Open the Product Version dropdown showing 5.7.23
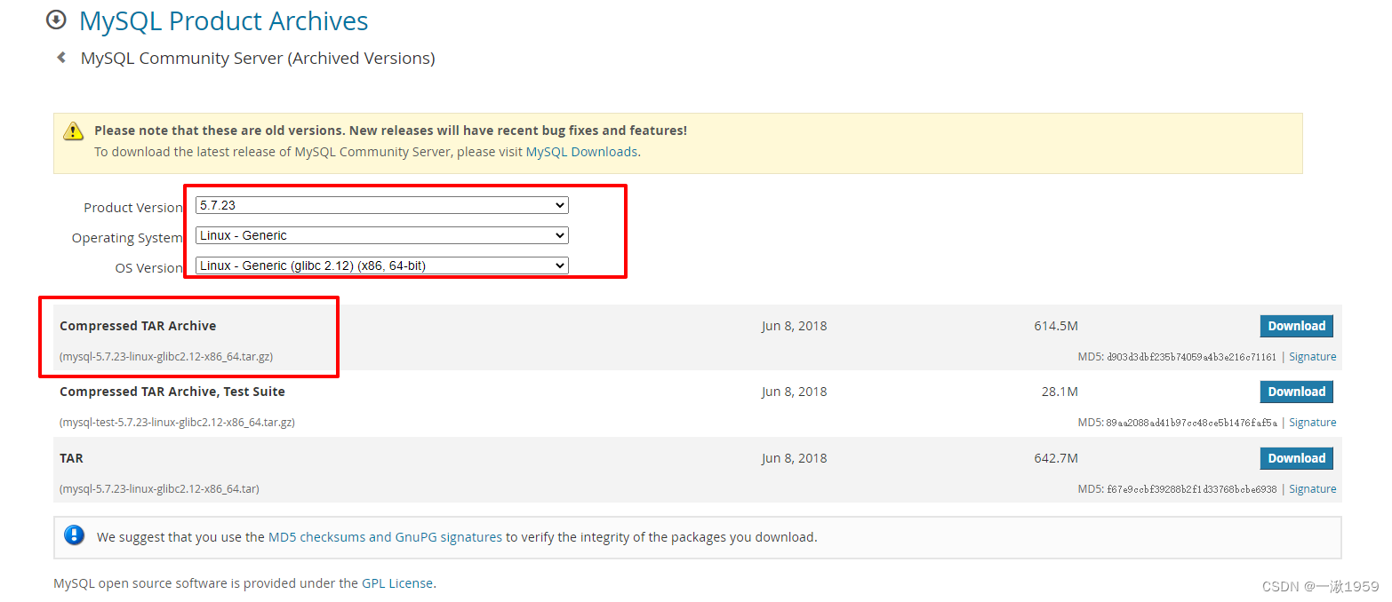Screen dimensions: 1392x602 pyautogui.click(x=382, y=205)
